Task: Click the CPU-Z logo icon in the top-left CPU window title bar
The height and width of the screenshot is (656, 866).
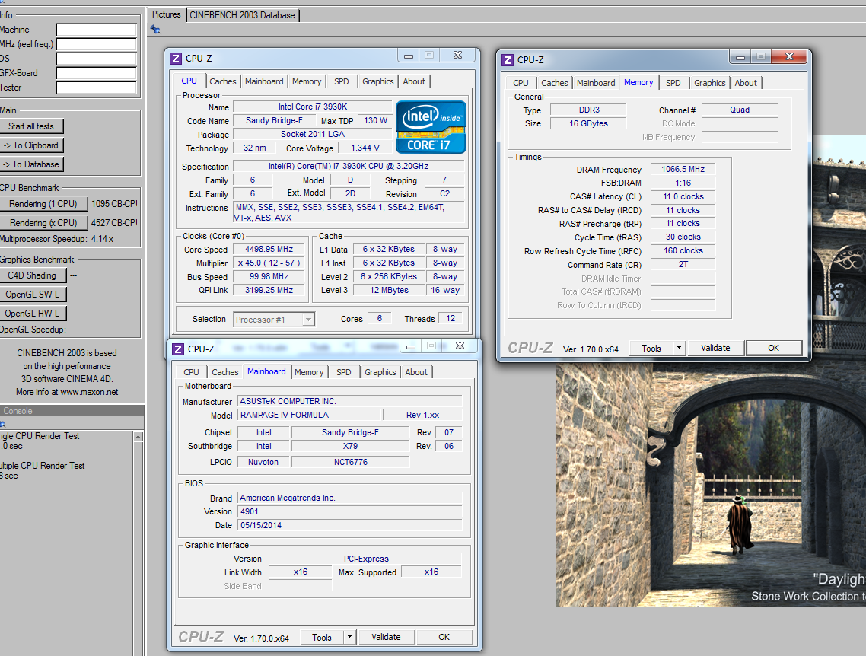Action: [176, 59]
